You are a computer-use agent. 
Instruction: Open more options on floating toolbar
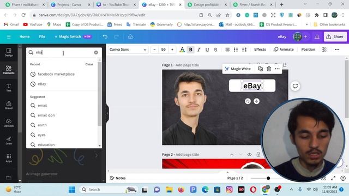[x=277, y=69]
